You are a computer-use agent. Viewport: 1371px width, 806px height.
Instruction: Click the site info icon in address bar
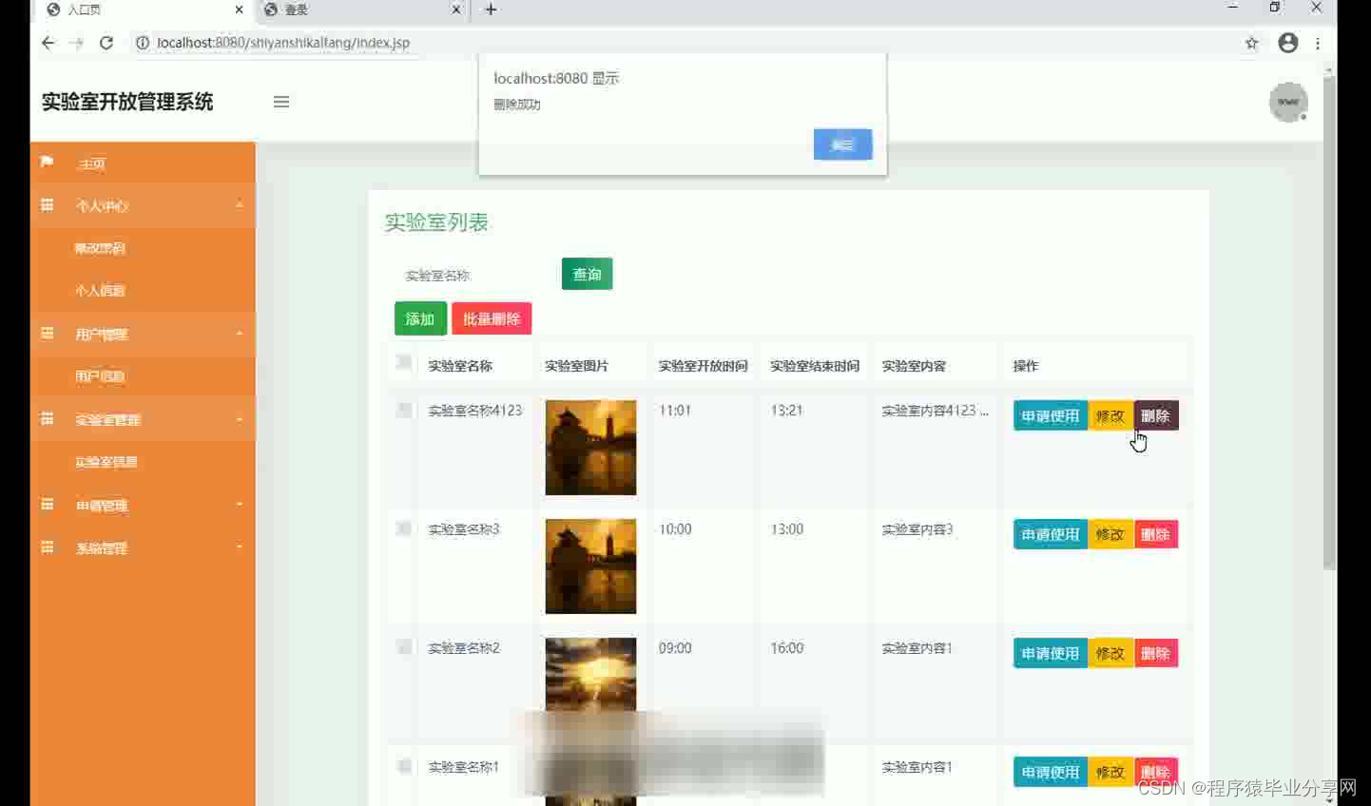point(143,43)
